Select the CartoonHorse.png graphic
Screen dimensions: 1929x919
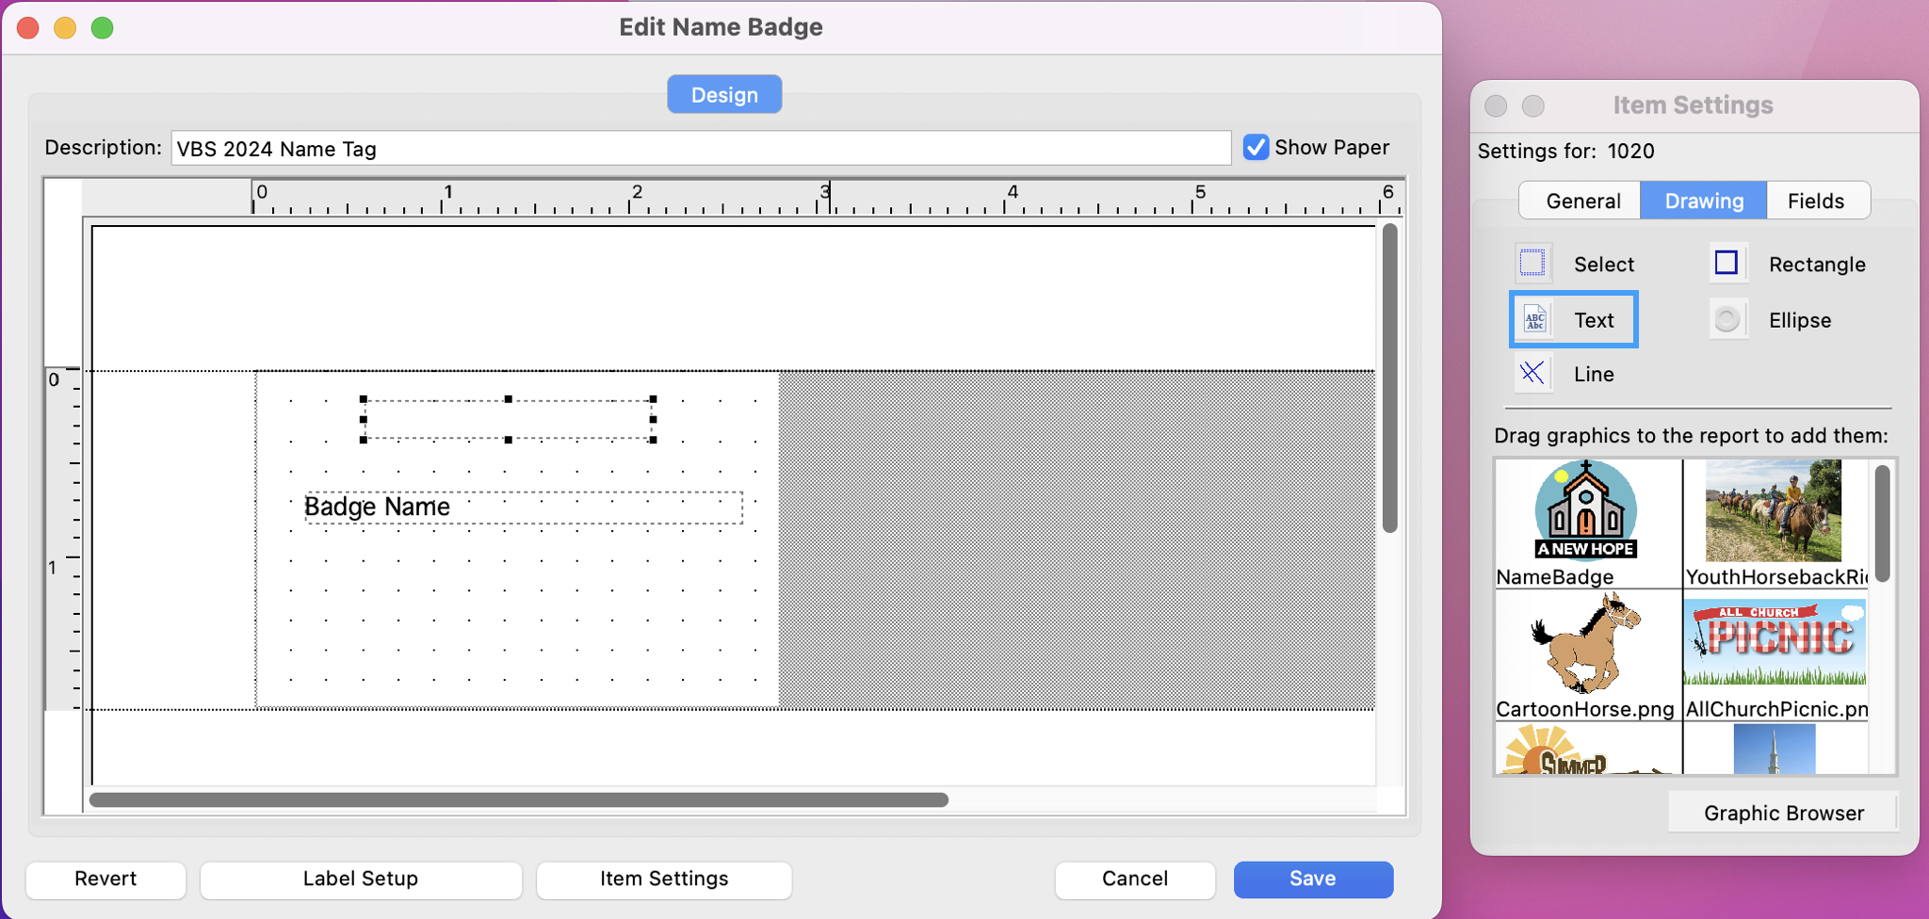1586,644
